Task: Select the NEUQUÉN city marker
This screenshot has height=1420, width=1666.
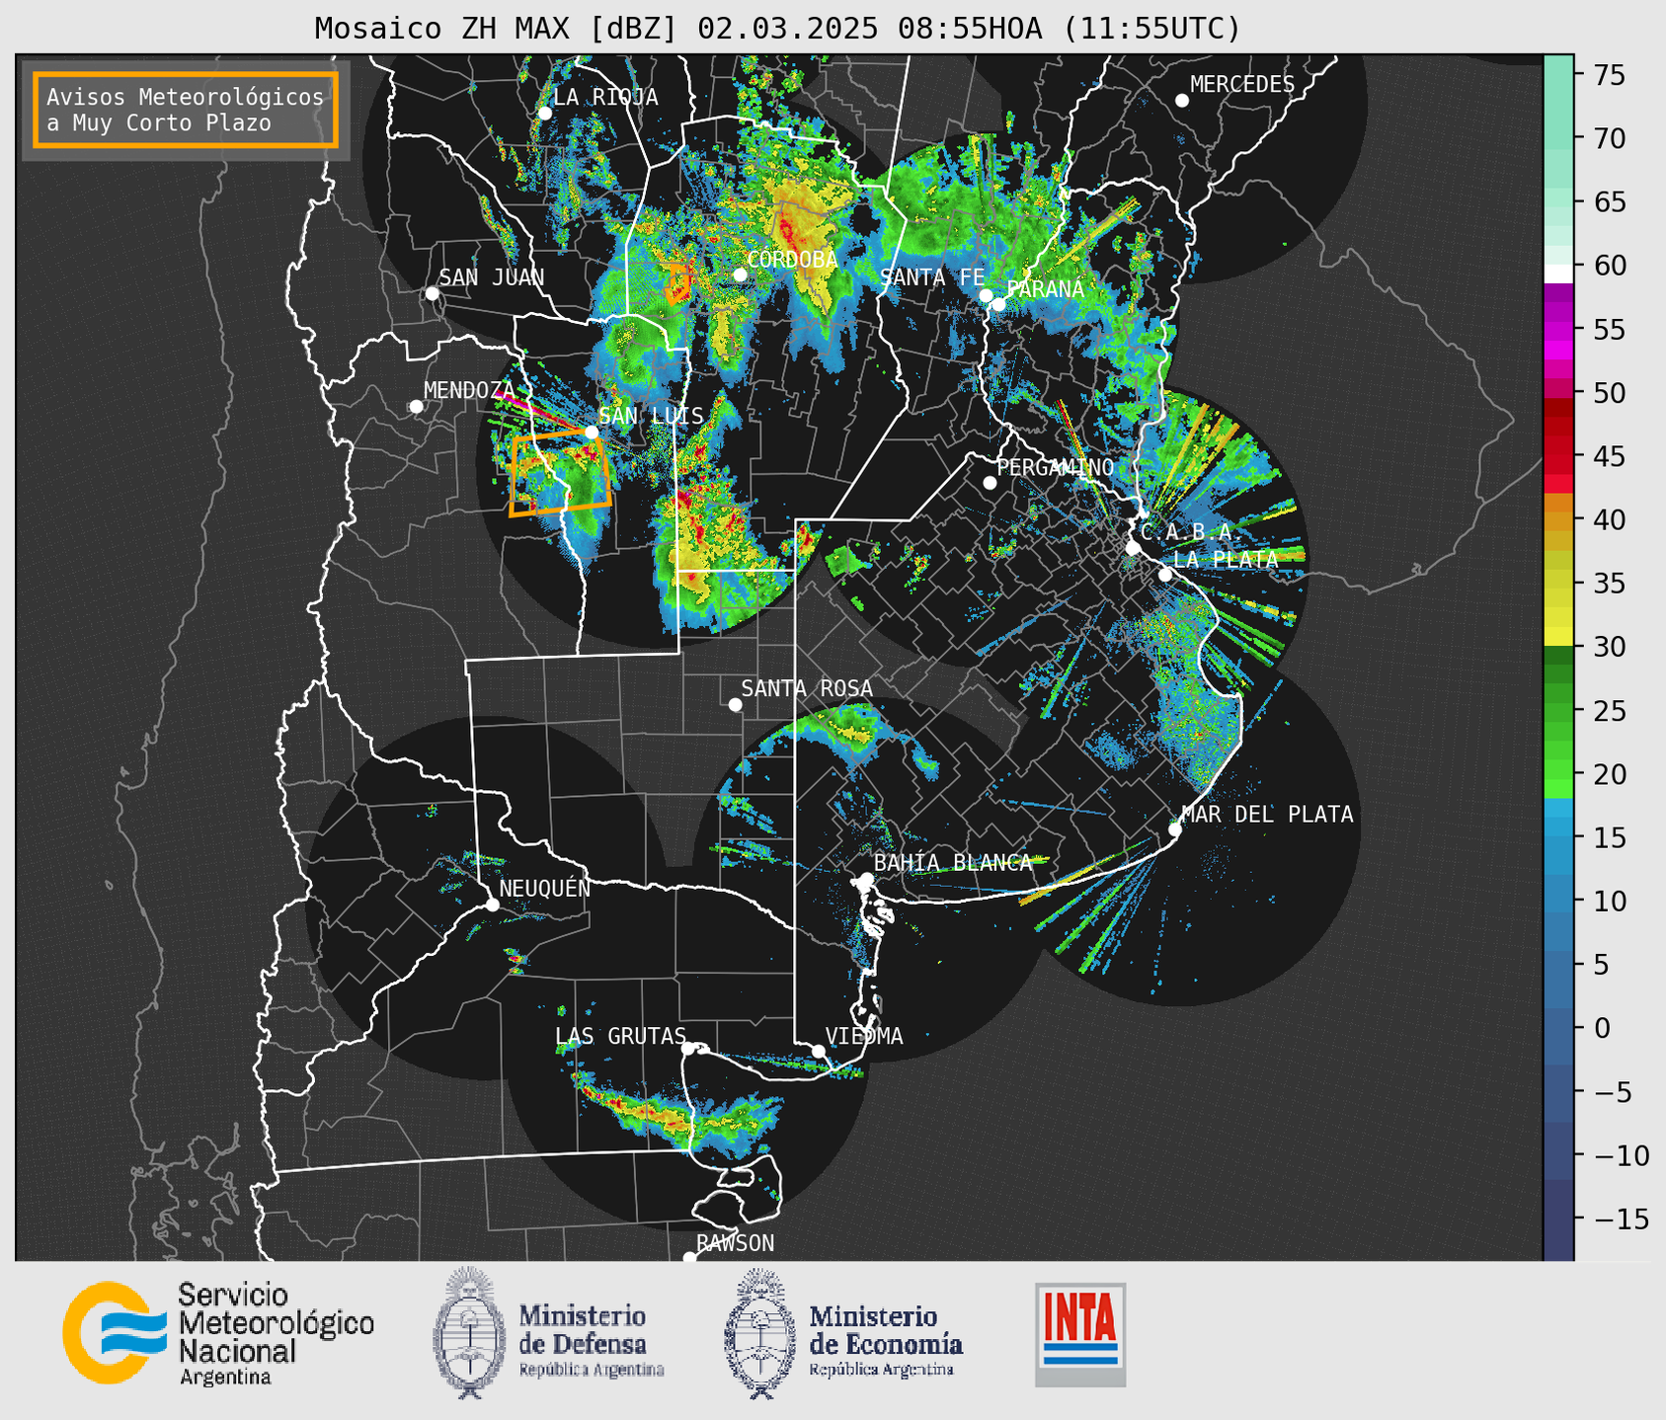Action: pyautogui.click(x=493, y=905)
